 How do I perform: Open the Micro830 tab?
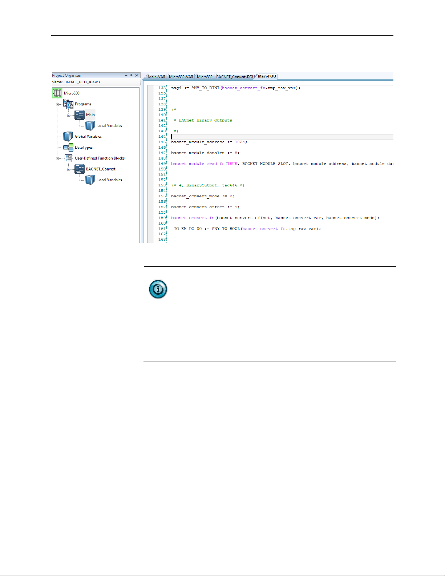point(205,77)
